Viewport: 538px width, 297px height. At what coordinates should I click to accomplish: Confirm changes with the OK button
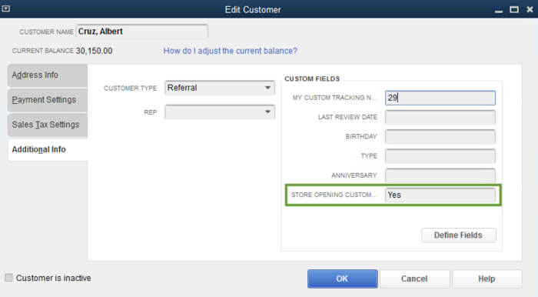pos(343,279)
